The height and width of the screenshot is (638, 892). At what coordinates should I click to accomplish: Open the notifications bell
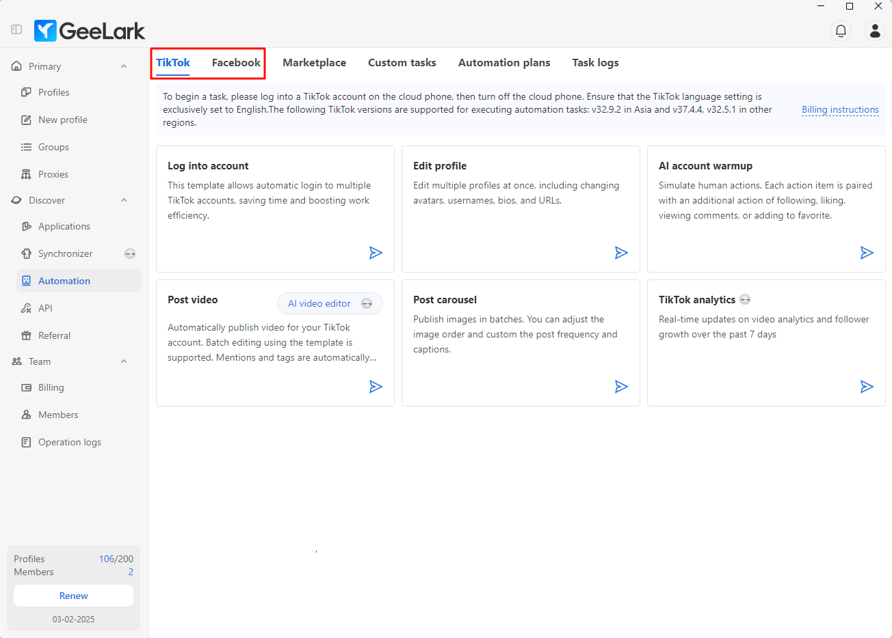(x=841, y=31)
